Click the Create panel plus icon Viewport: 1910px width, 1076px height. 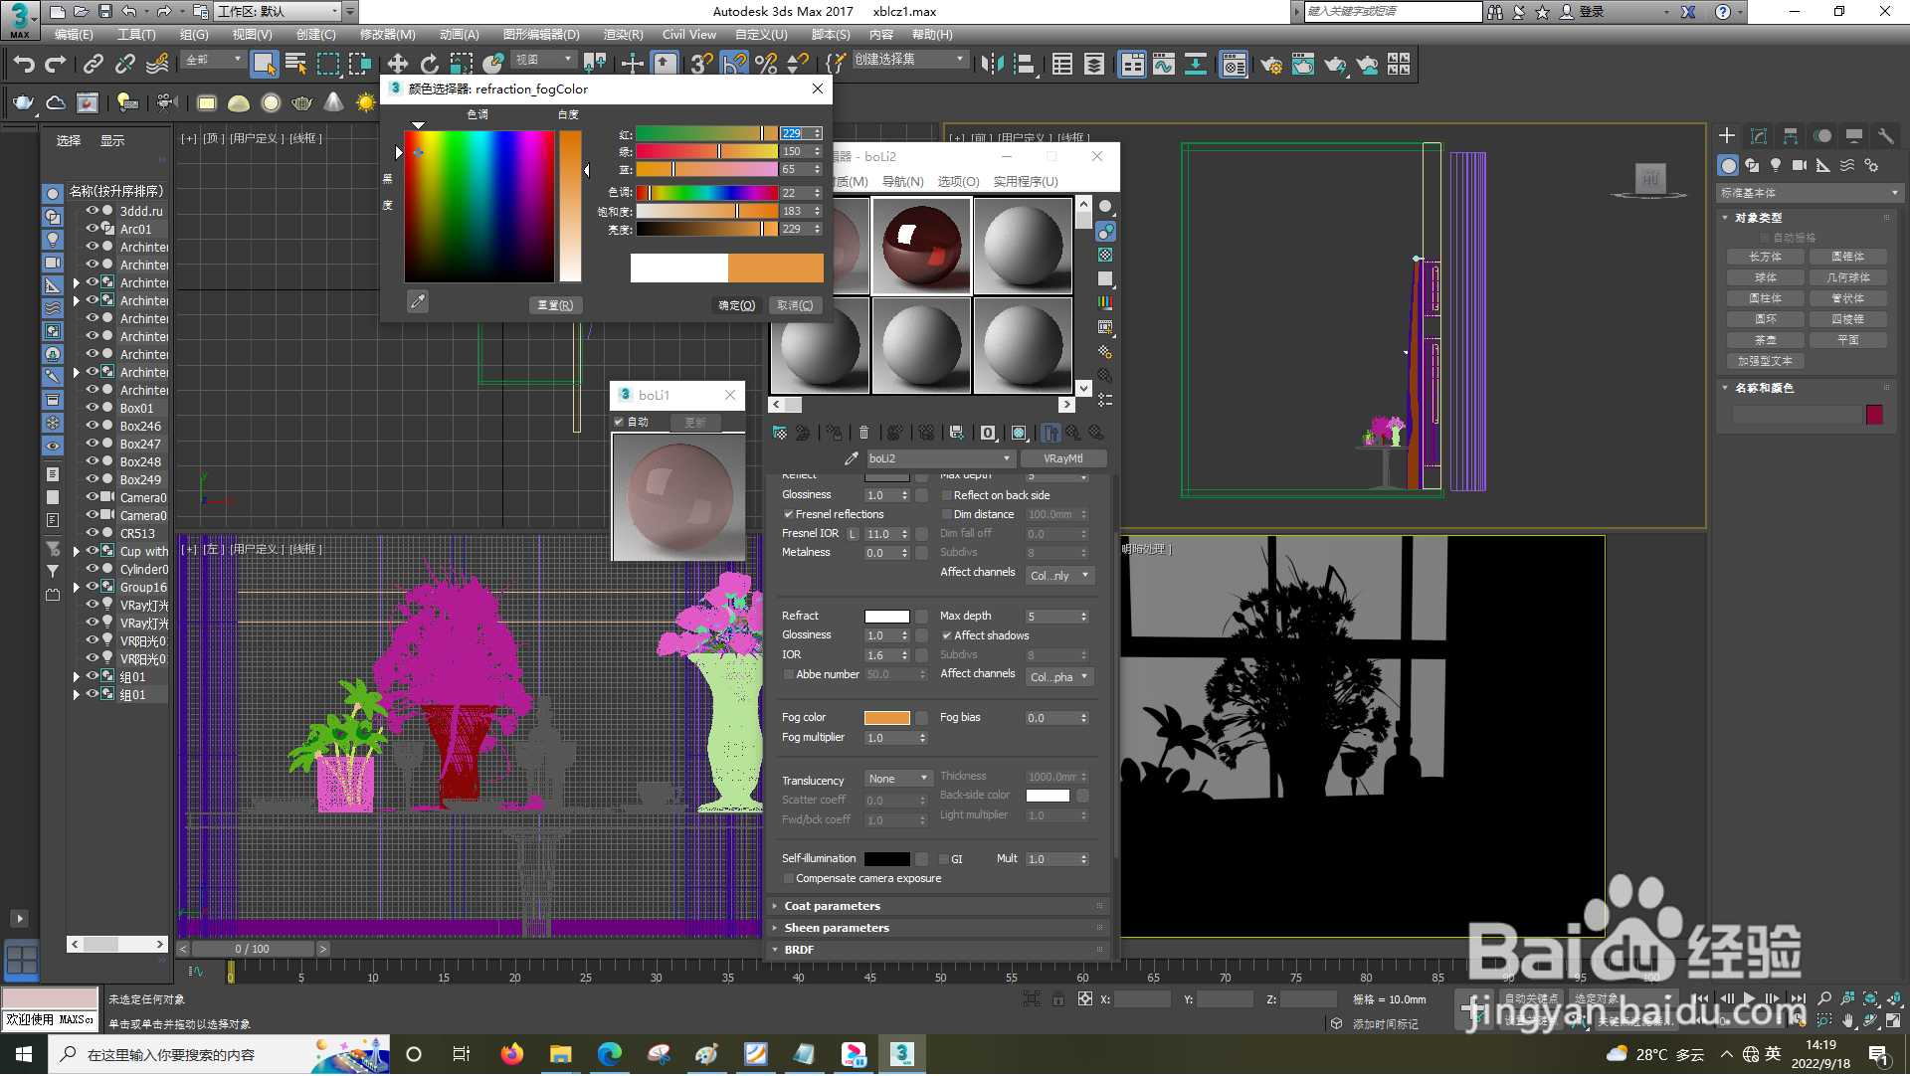1727,136
